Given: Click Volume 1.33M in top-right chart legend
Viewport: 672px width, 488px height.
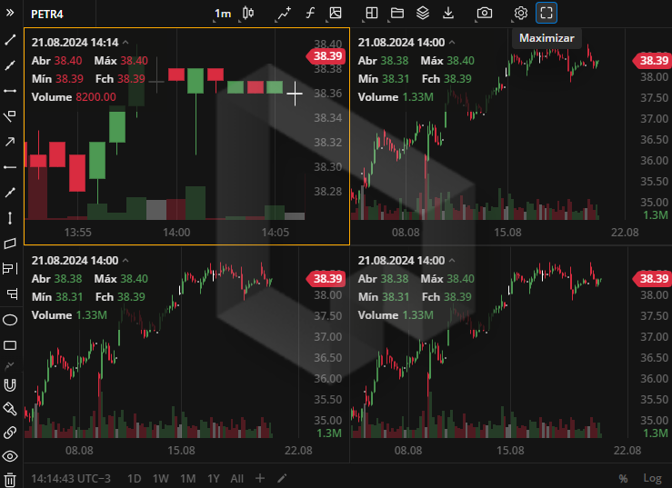Looking at the screenshot, I should pyautogui.click(x=396, y=97).
